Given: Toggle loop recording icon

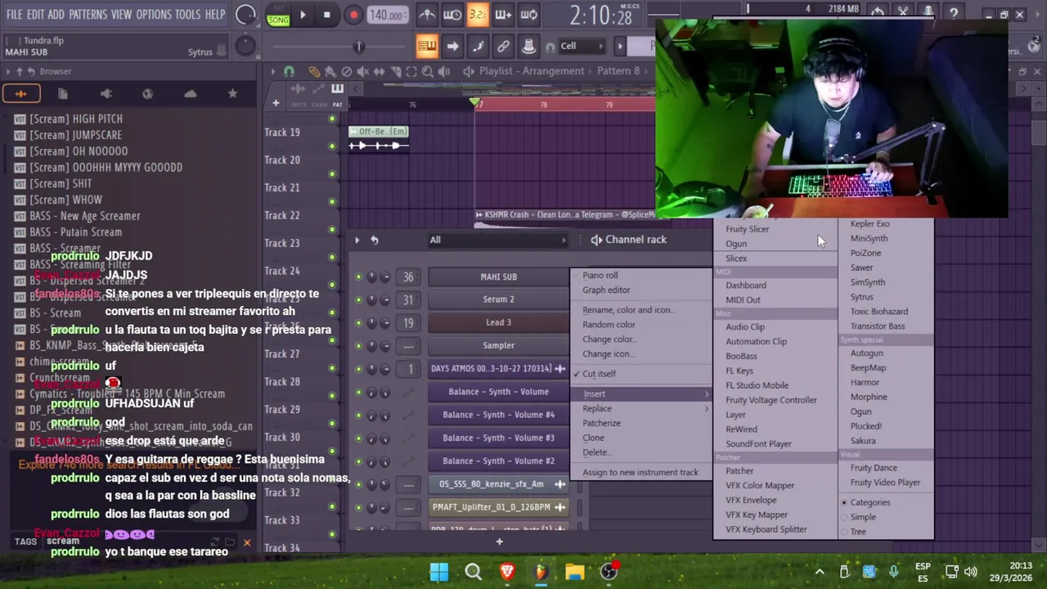Looking at the screenshot, I should pyautogui.click(x=528, y=15).
